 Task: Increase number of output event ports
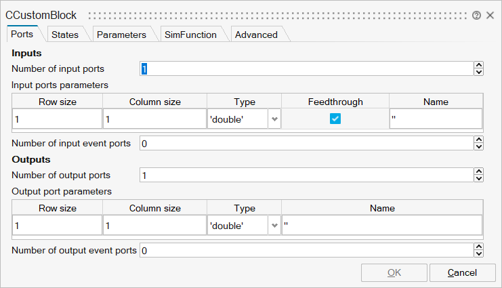(479, 247)
